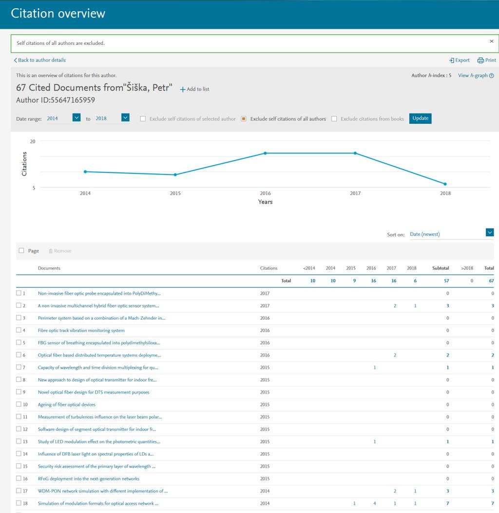Image resolution: width=499 pixels, height=513 pixels.
Task: Click the Print link text
Action: [x=491, y=60]
